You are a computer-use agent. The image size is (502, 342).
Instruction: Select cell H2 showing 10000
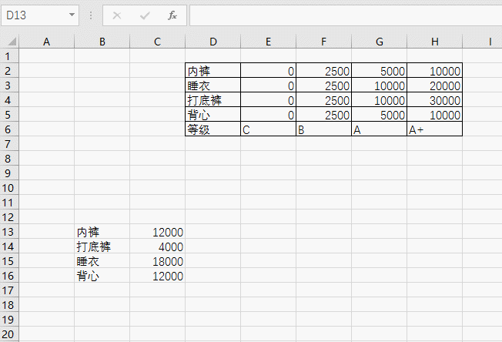tap(435, 71)
